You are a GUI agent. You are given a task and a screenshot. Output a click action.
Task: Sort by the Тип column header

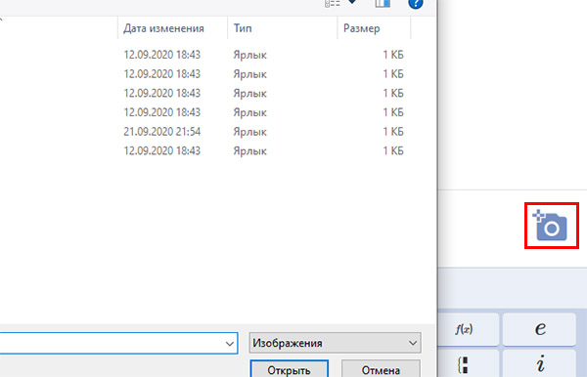(x=283, y=28)
